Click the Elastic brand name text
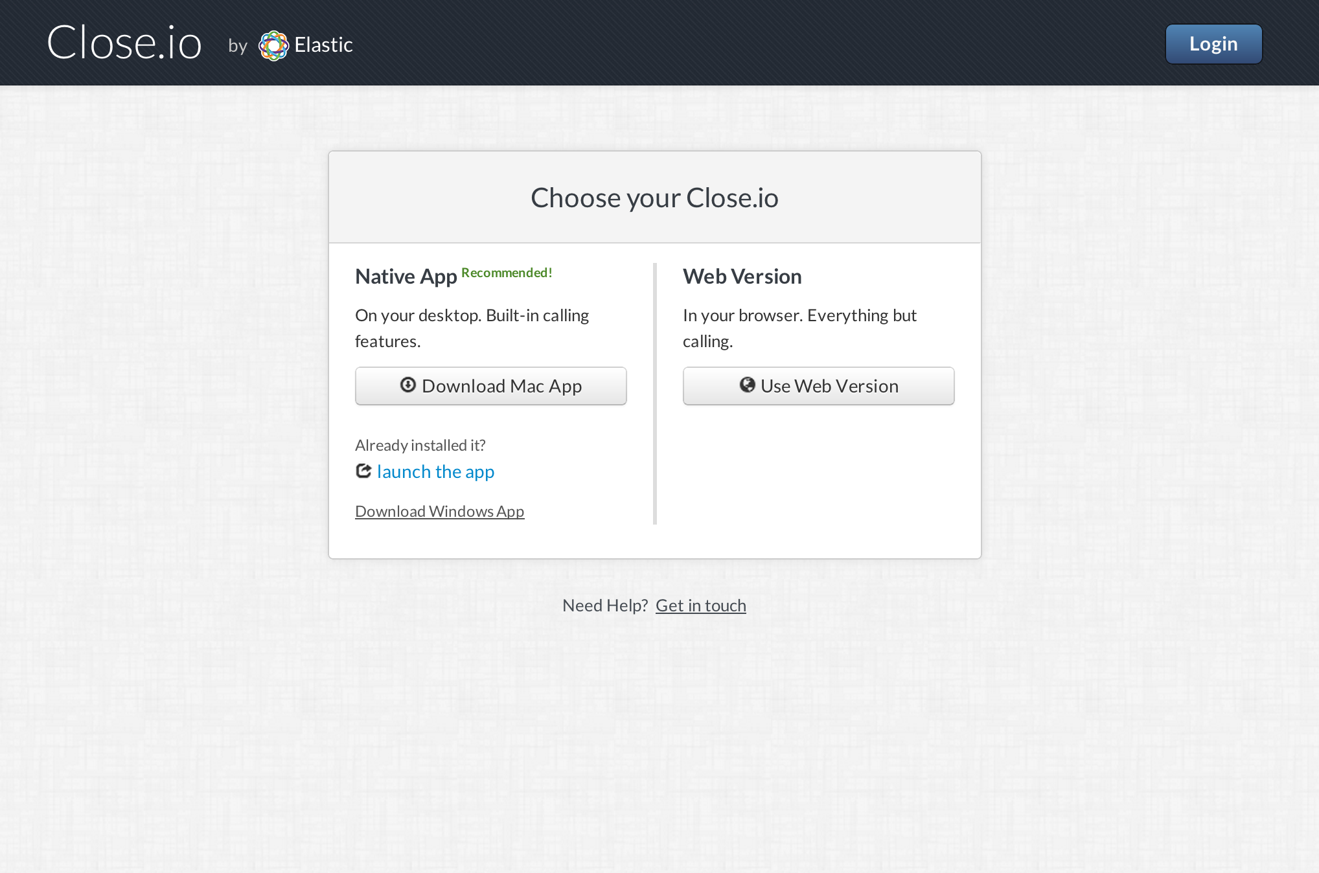The width and height of the screenshot is (1319, 873). click(323, 45)
